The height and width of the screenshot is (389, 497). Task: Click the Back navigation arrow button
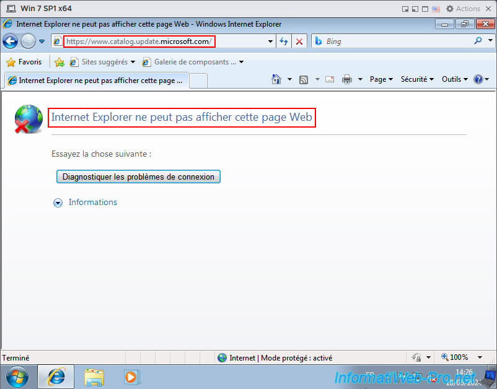[11, 42]
